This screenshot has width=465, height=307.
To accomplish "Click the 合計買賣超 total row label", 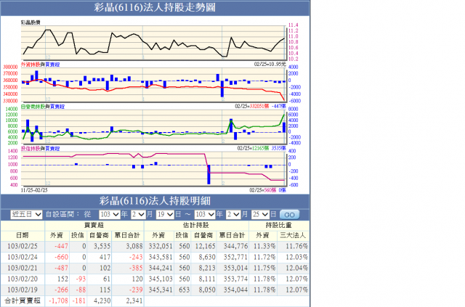I will (23, 300).
